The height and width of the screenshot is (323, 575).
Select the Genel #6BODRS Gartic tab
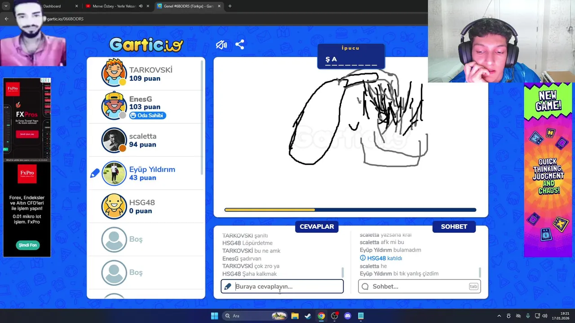[189, 6]
